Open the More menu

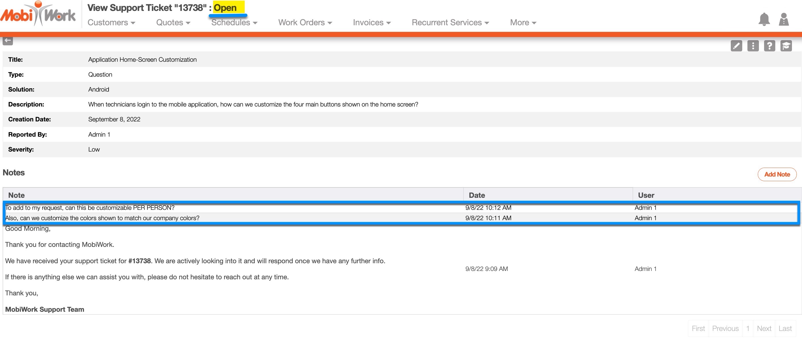pyautogui.click(x=523, y=23)
